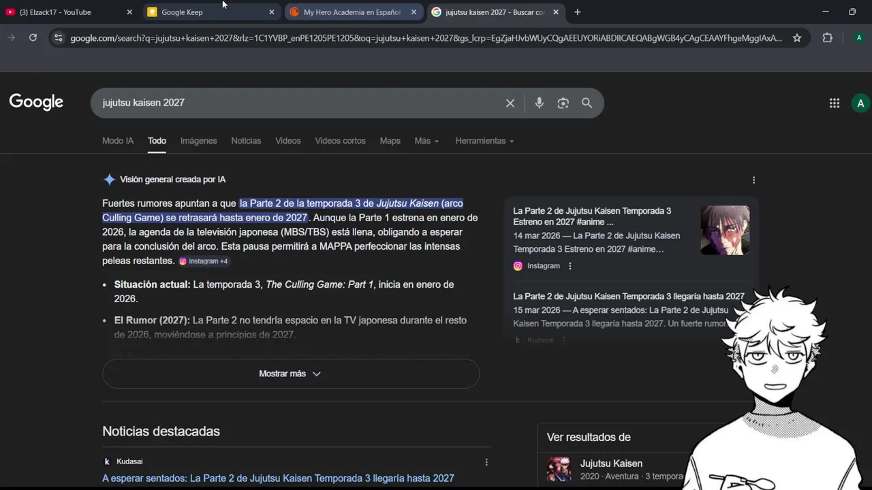Close the Elzack17 YouTube tab

129,12
